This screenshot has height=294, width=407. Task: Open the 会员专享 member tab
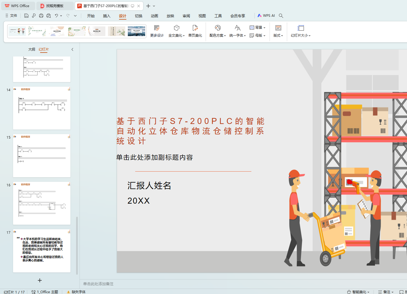click(x=238, y=16)
